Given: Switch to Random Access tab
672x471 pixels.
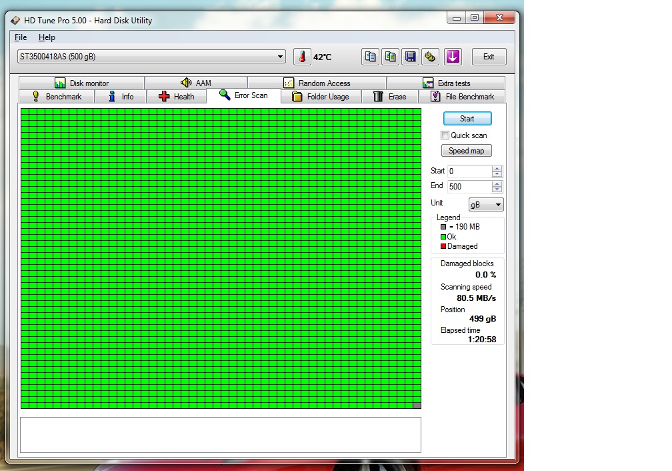Looking at the screenshot, I should tap(317, 83).
